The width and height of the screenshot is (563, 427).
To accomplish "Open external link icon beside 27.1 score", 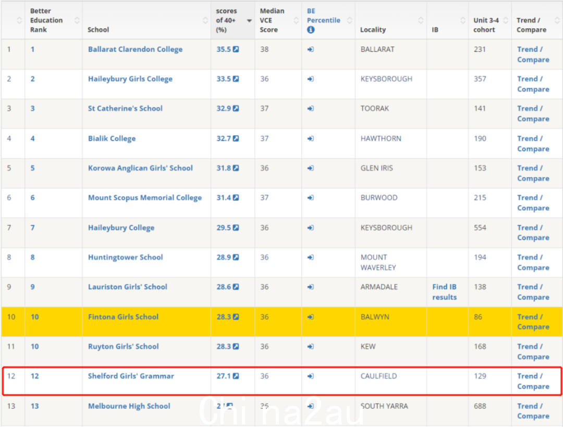I will [236, 376].
